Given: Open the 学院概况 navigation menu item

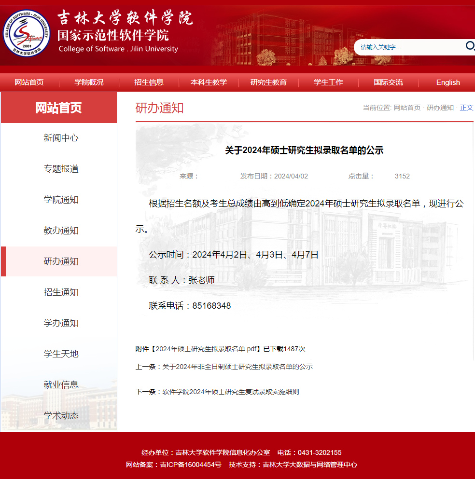Looking at the screenshot, I should coord(89,82).
